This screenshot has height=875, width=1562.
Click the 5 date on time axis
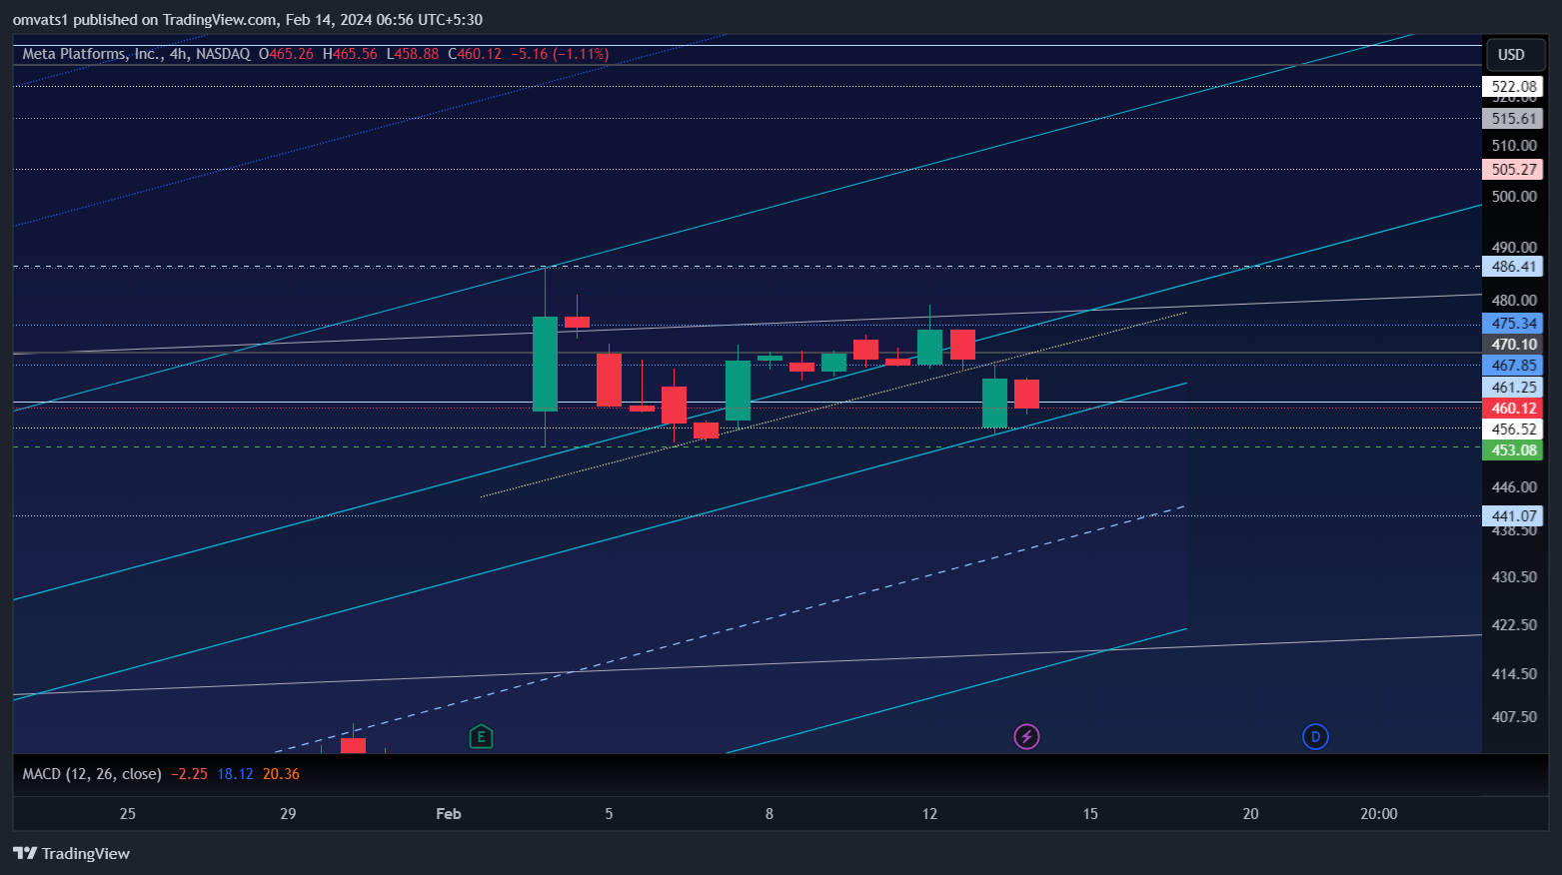coord(609,814)
